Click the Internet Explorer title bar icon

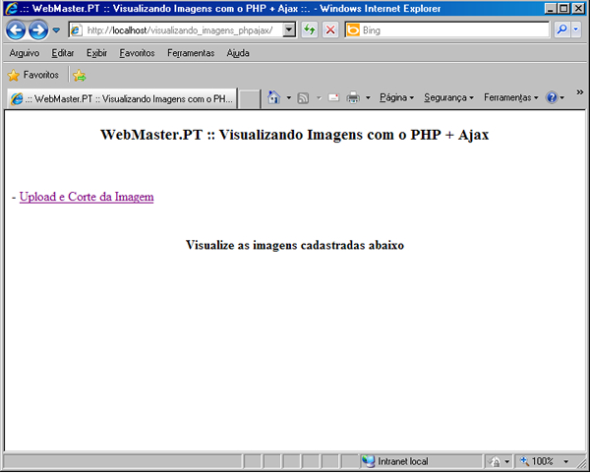[x=11, y=8]
